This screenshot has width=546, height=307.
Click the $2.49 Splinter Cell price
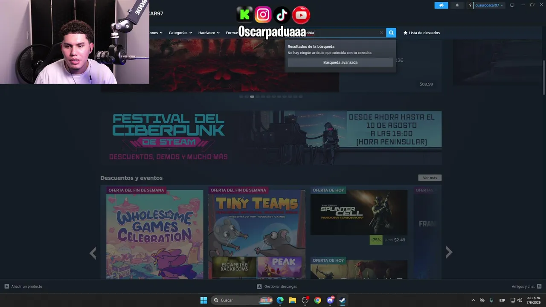point(400,240)
